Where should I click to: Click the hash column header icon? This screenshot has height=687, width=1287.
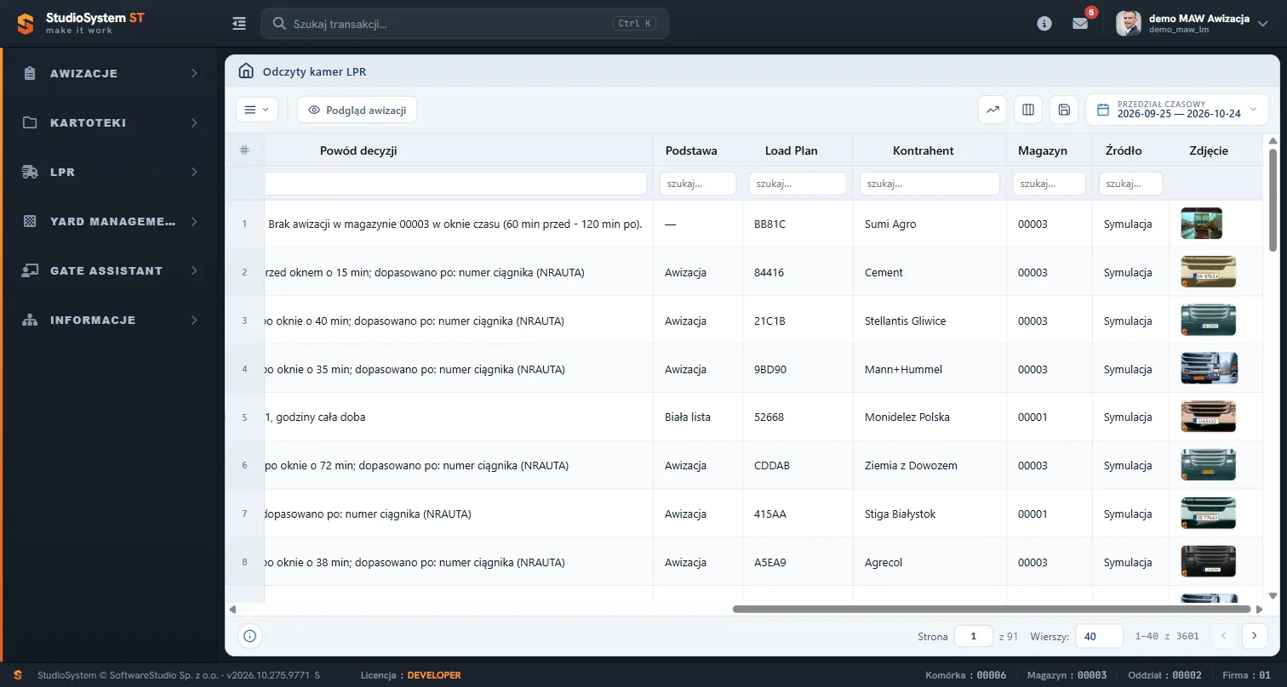244,150
